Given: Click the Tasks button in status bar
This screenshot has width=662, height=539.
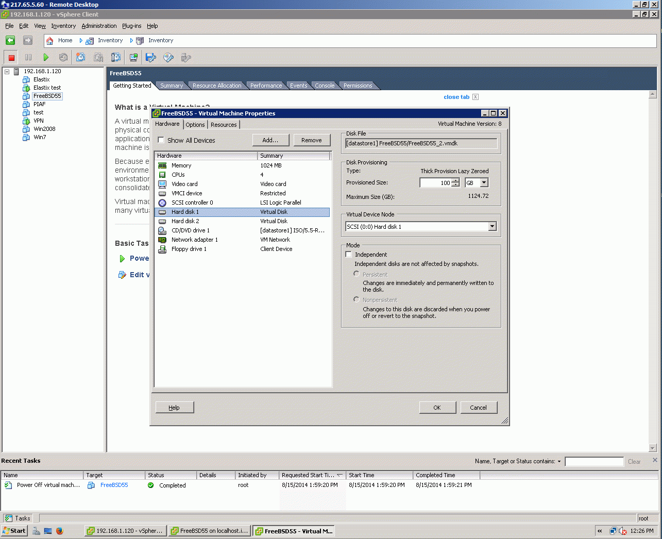Looking at the screenshot, I should coord(18,518).
